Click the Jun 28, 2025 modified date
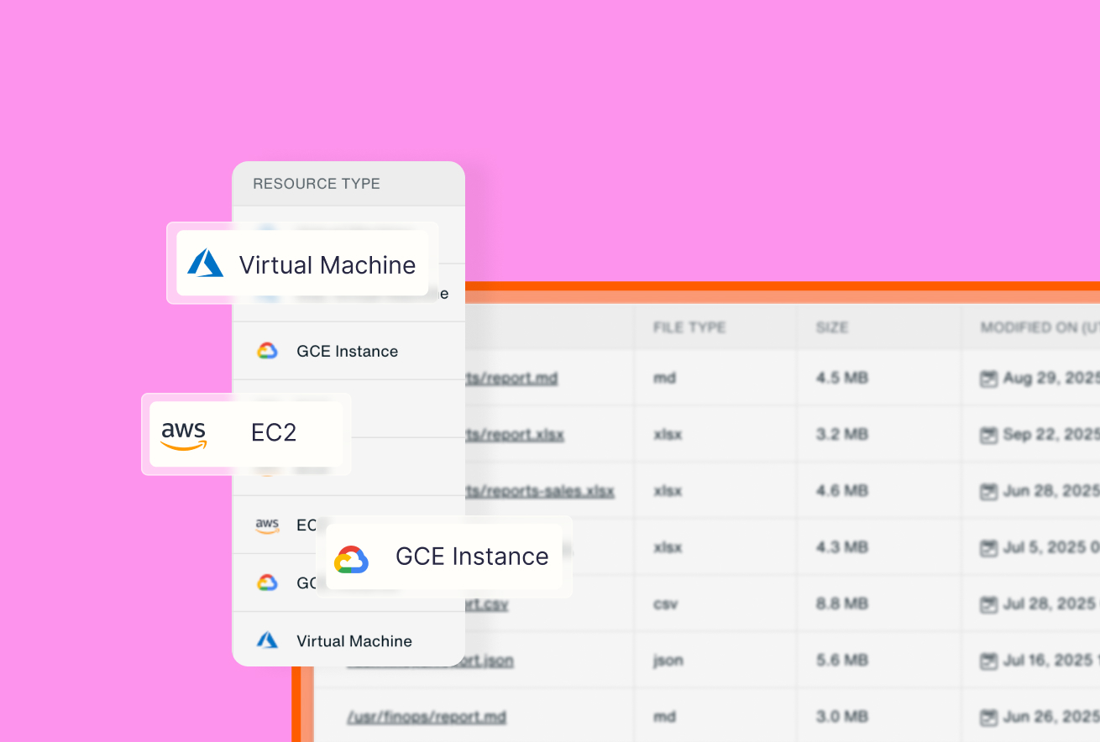Viewport: 1100px width, 742px height. (1051, 491)
